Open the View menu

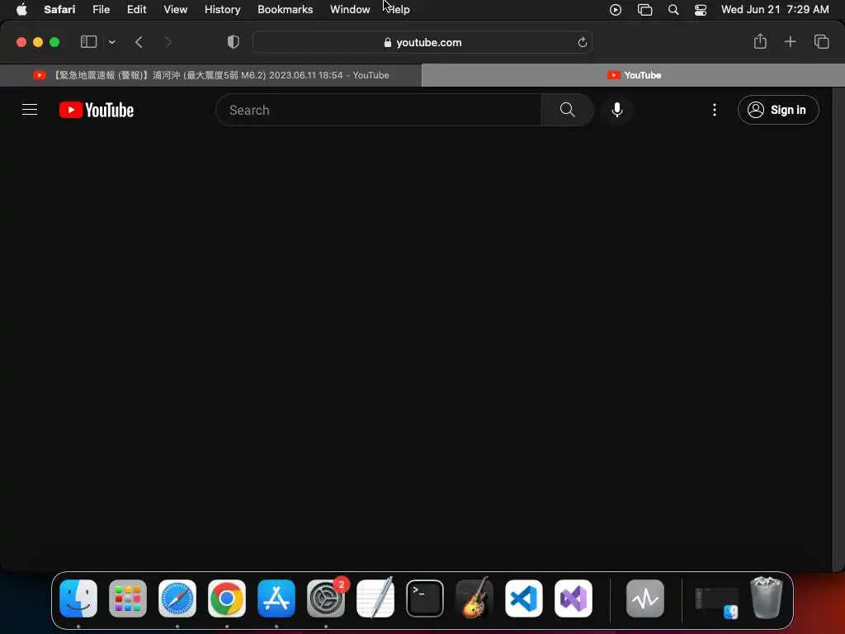click(x=175, y=9)
